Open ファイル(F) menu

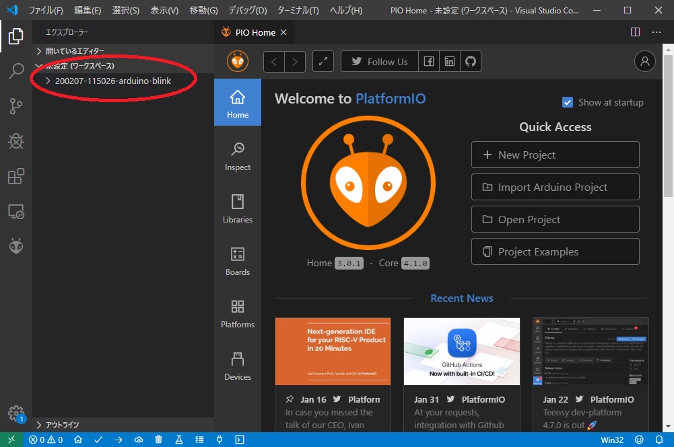click(x=46, y=10)
